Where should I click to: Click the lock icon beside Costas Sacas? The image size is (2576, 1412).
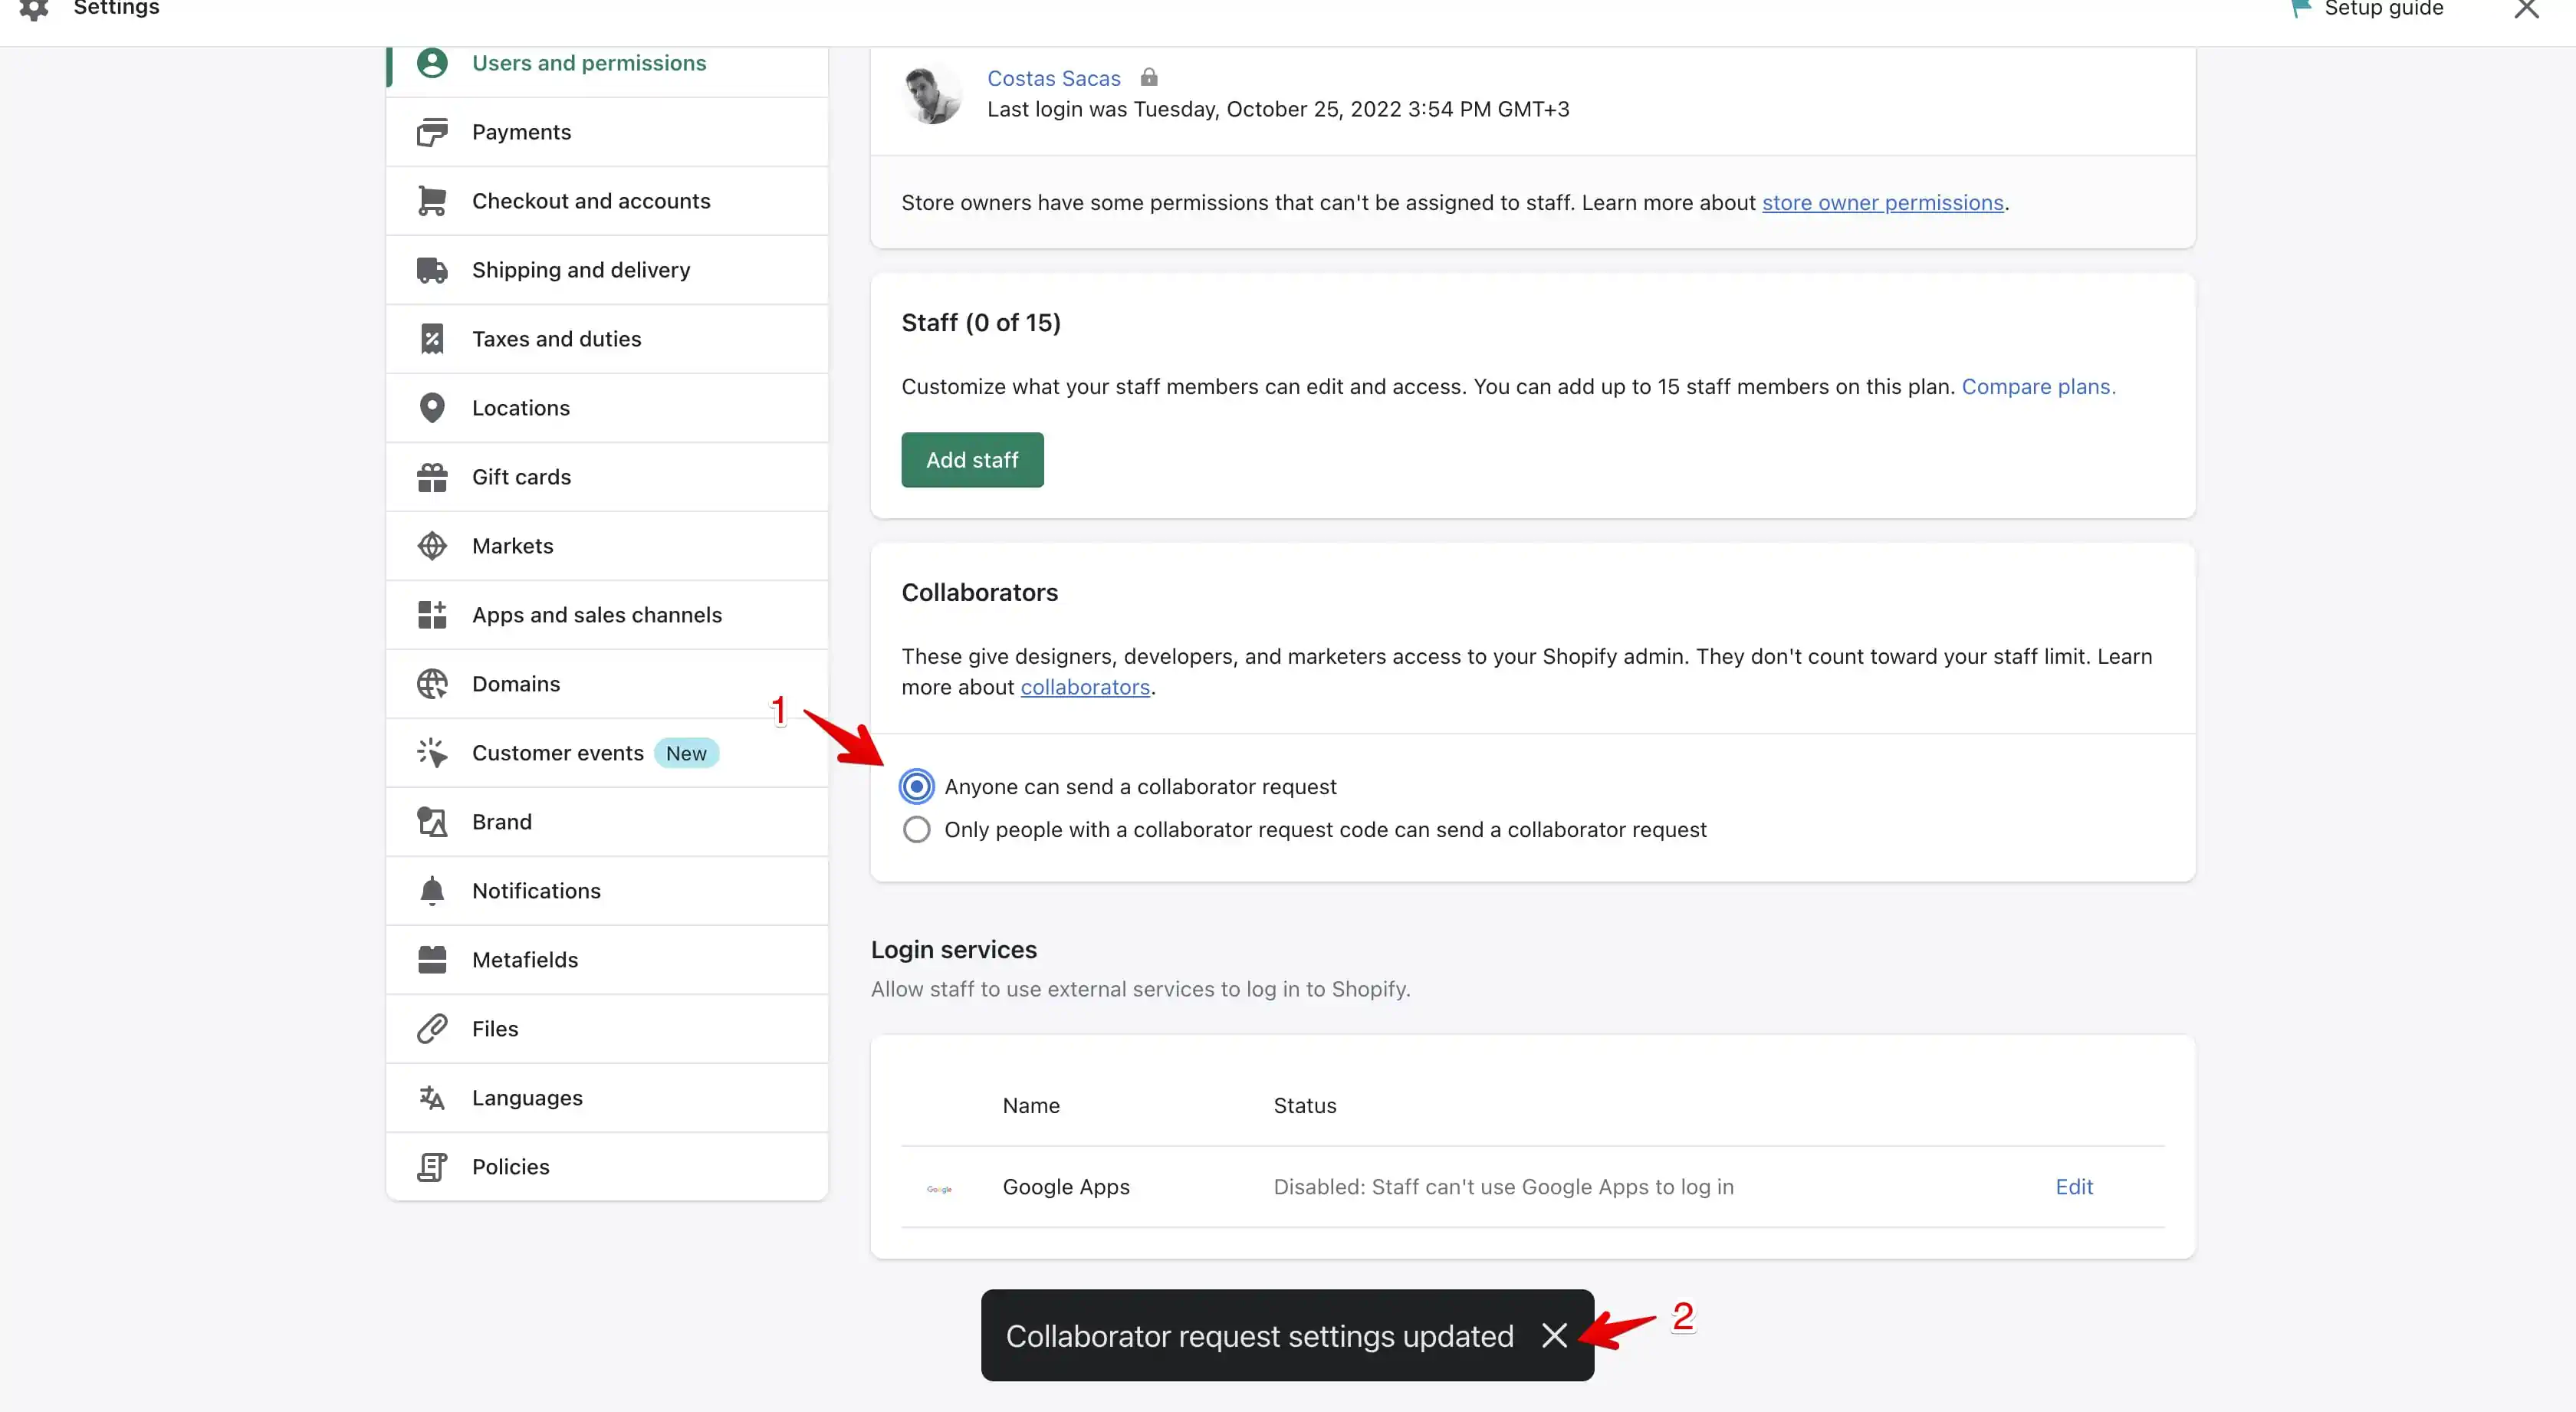coord(1149,77)
